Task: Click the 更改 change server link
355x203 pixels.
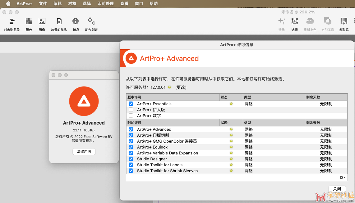Action: (181, 87)
